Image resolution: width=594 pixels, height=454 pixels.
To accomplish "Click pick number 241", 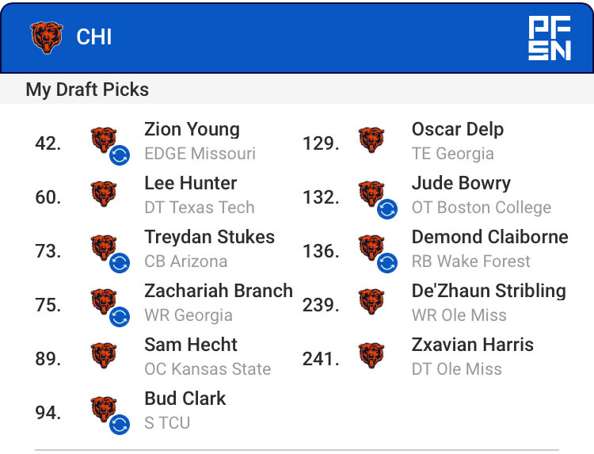I will 321,359.
